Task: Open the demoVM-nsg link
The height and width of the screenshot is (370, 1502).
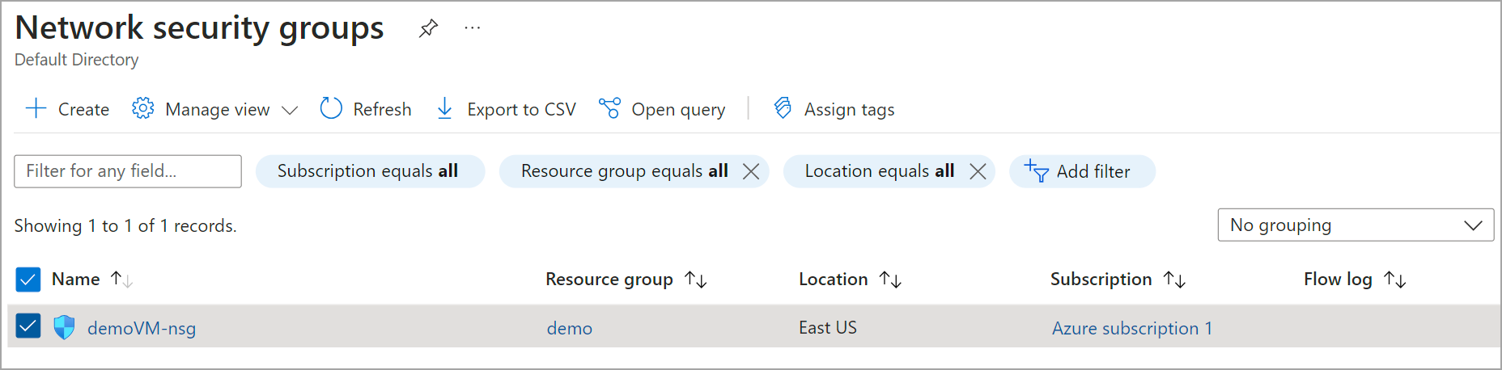Action: (142, 328)
